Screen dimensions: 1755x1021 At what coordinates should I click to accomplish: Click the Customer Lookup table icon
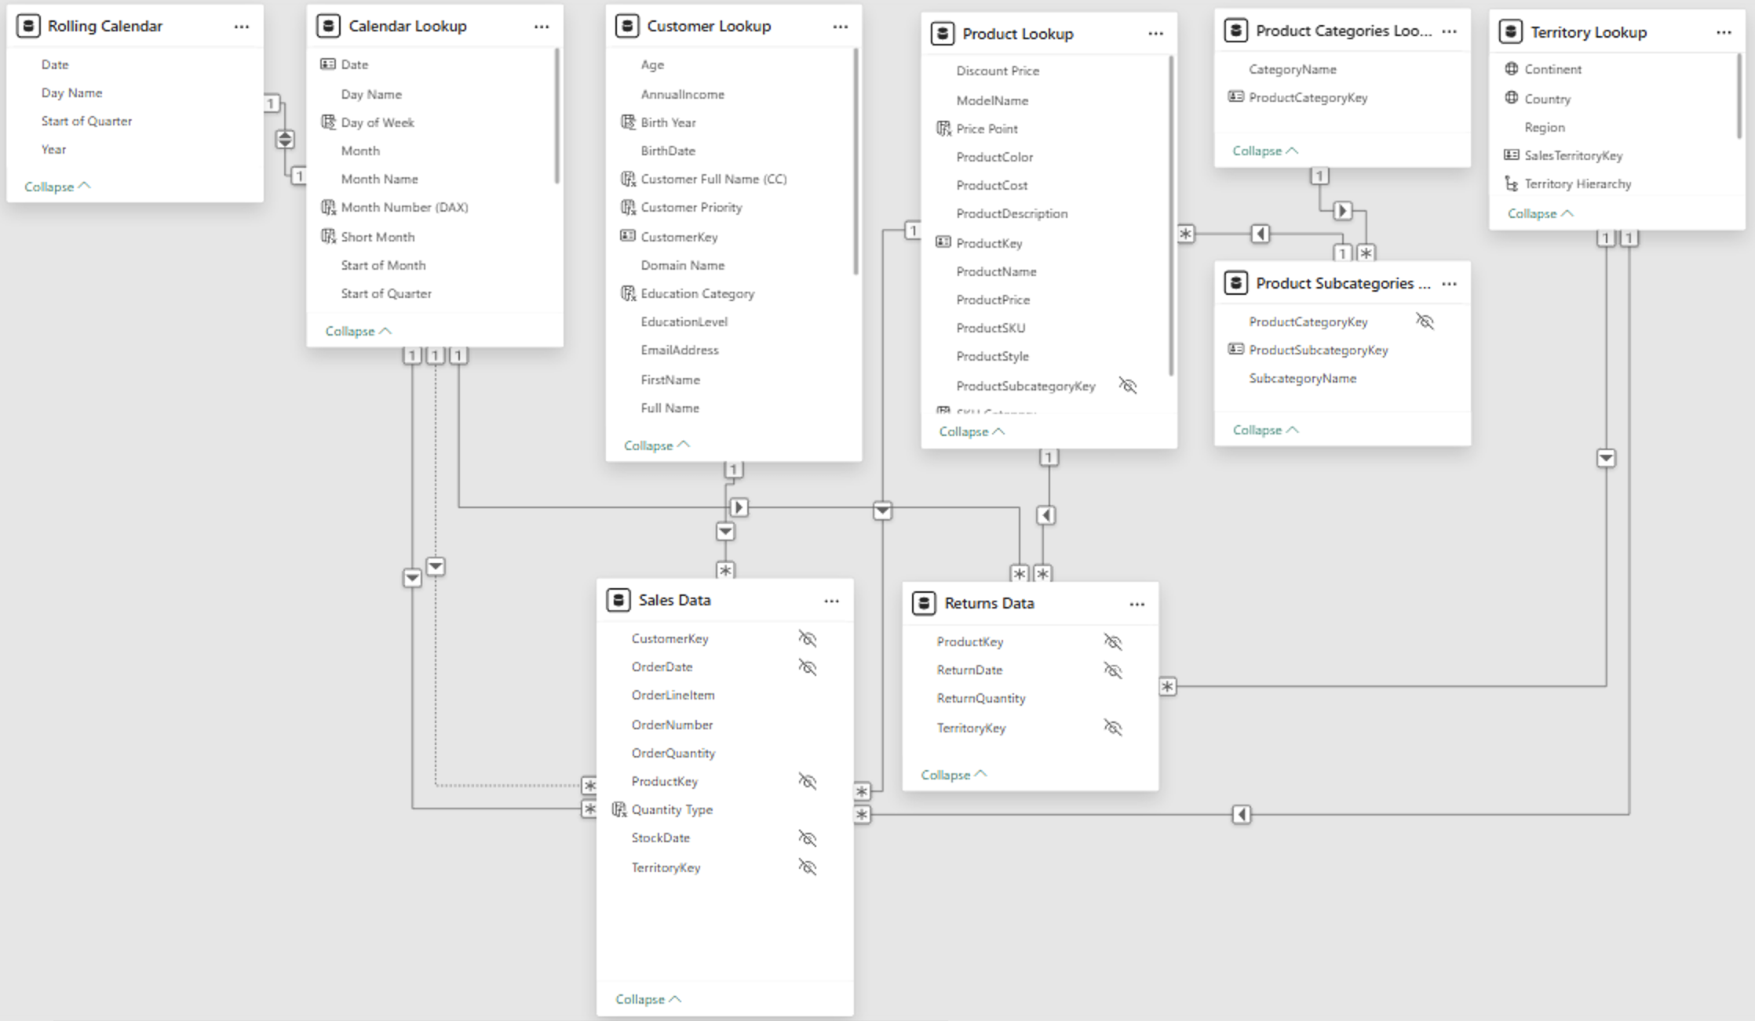click(x=627, y=26)
